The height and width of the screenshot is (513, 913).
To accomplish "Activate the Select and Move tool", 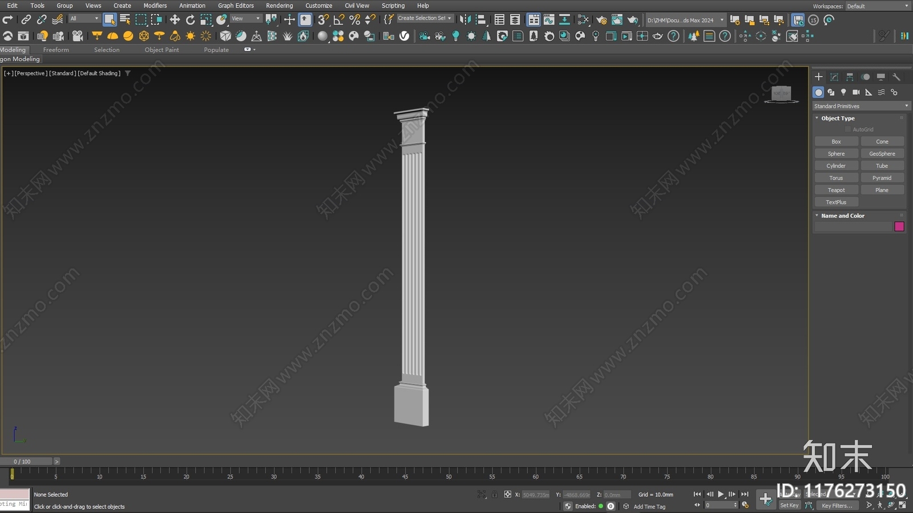I will tap(175, 20).
